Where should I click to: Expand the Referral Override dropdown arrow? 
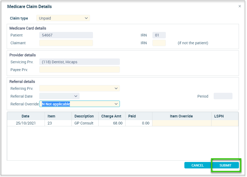116,104
